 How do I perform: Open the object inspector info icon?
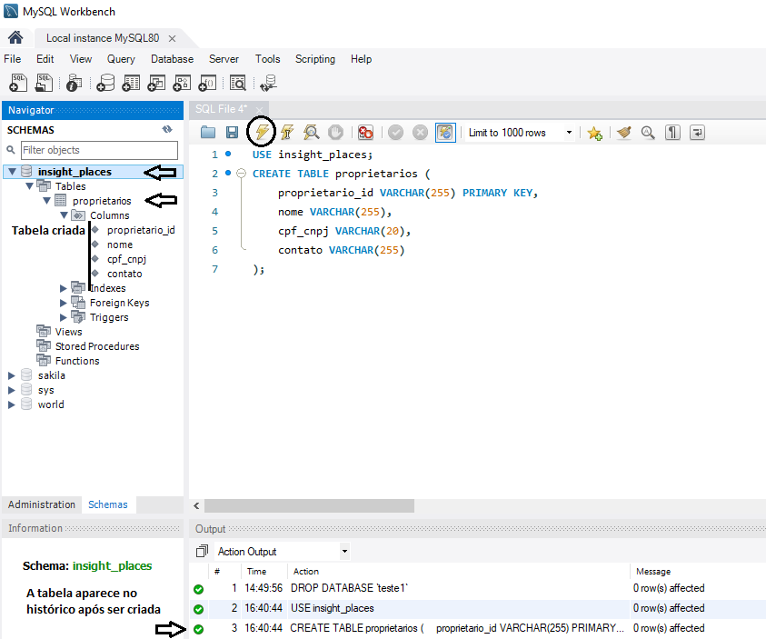(74, 83)
